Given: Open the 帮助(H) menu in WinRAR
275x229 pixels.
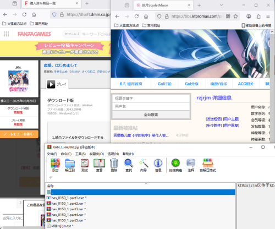Looking at the screenshot, I should click(128, 154).
